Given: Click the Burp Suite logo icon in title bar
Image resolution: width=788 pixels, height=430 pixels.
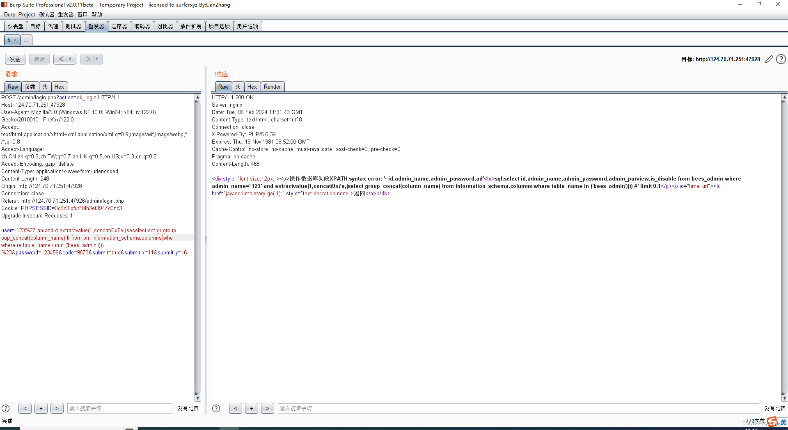Looking at the screenshot, I should 4,5.
